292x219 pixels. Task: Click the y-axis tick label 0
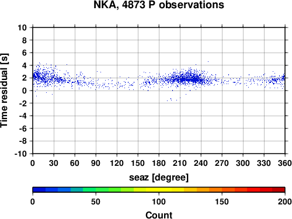point(25,91)
